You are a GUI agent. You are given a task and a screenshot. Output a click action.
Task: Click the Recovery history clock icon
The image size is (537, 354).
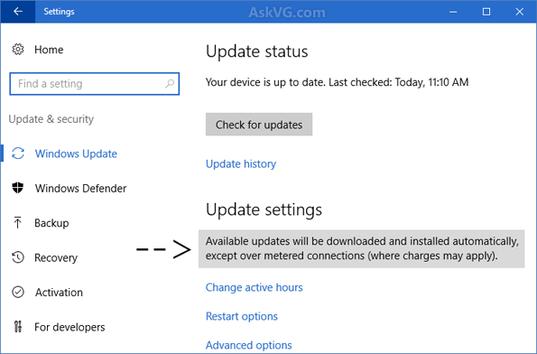coord(18,257)
